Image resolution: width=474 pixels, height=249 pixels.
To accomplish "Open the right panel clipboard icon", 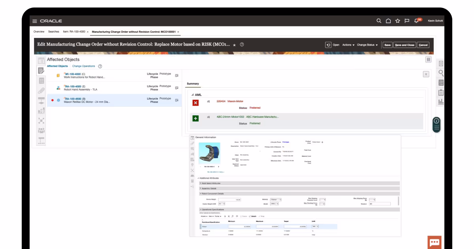I will [441, 92].
